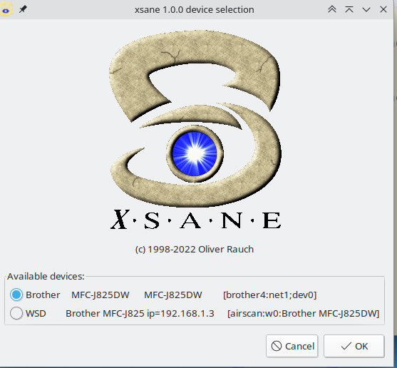Click the checkmark icon on OK
The width and height of the screenshot is (397, 368).
(346, 346)
